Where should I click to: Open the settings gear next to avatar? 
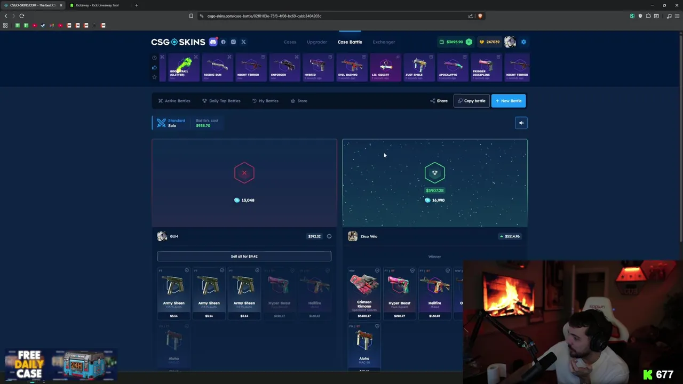523,42
